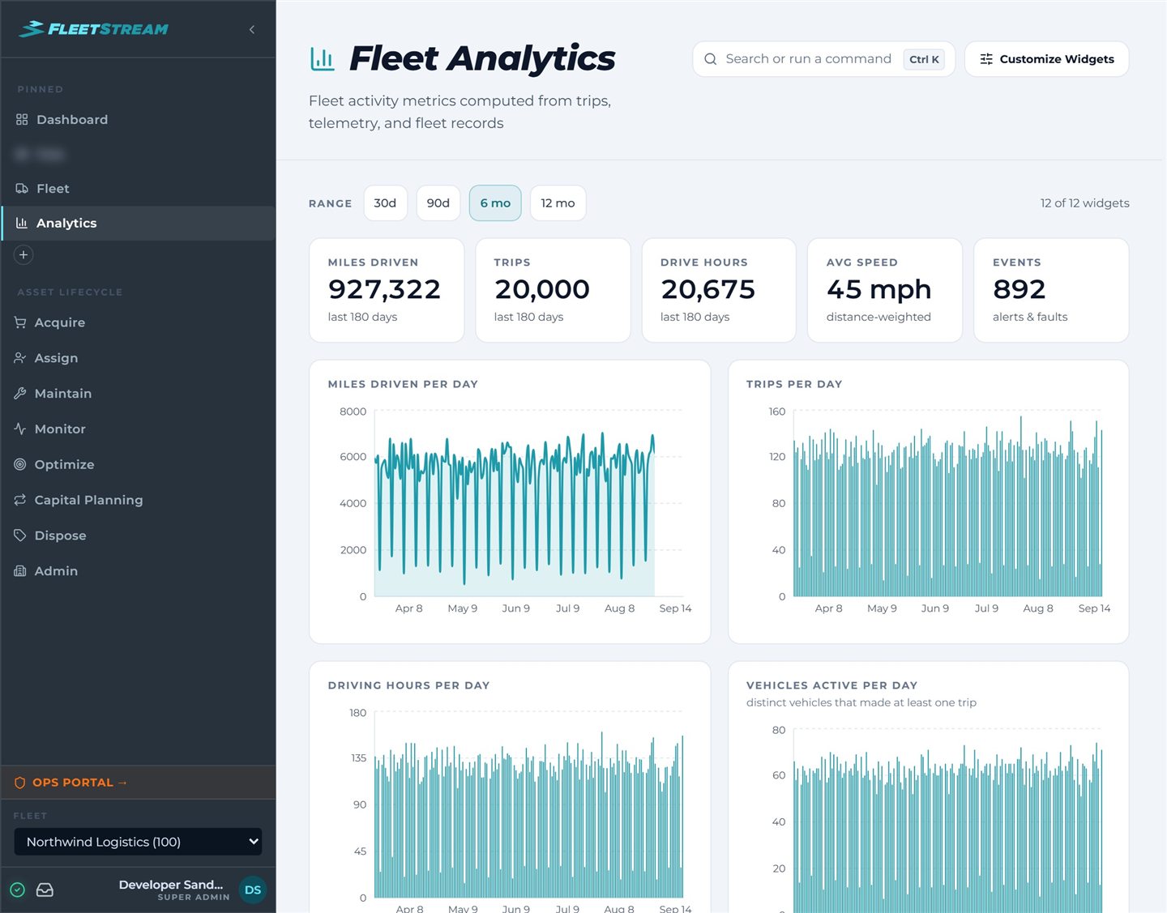This screenshot has height=913, width=1167.
Task: Click the Monitor pulse icon
Action: point(20,429)
